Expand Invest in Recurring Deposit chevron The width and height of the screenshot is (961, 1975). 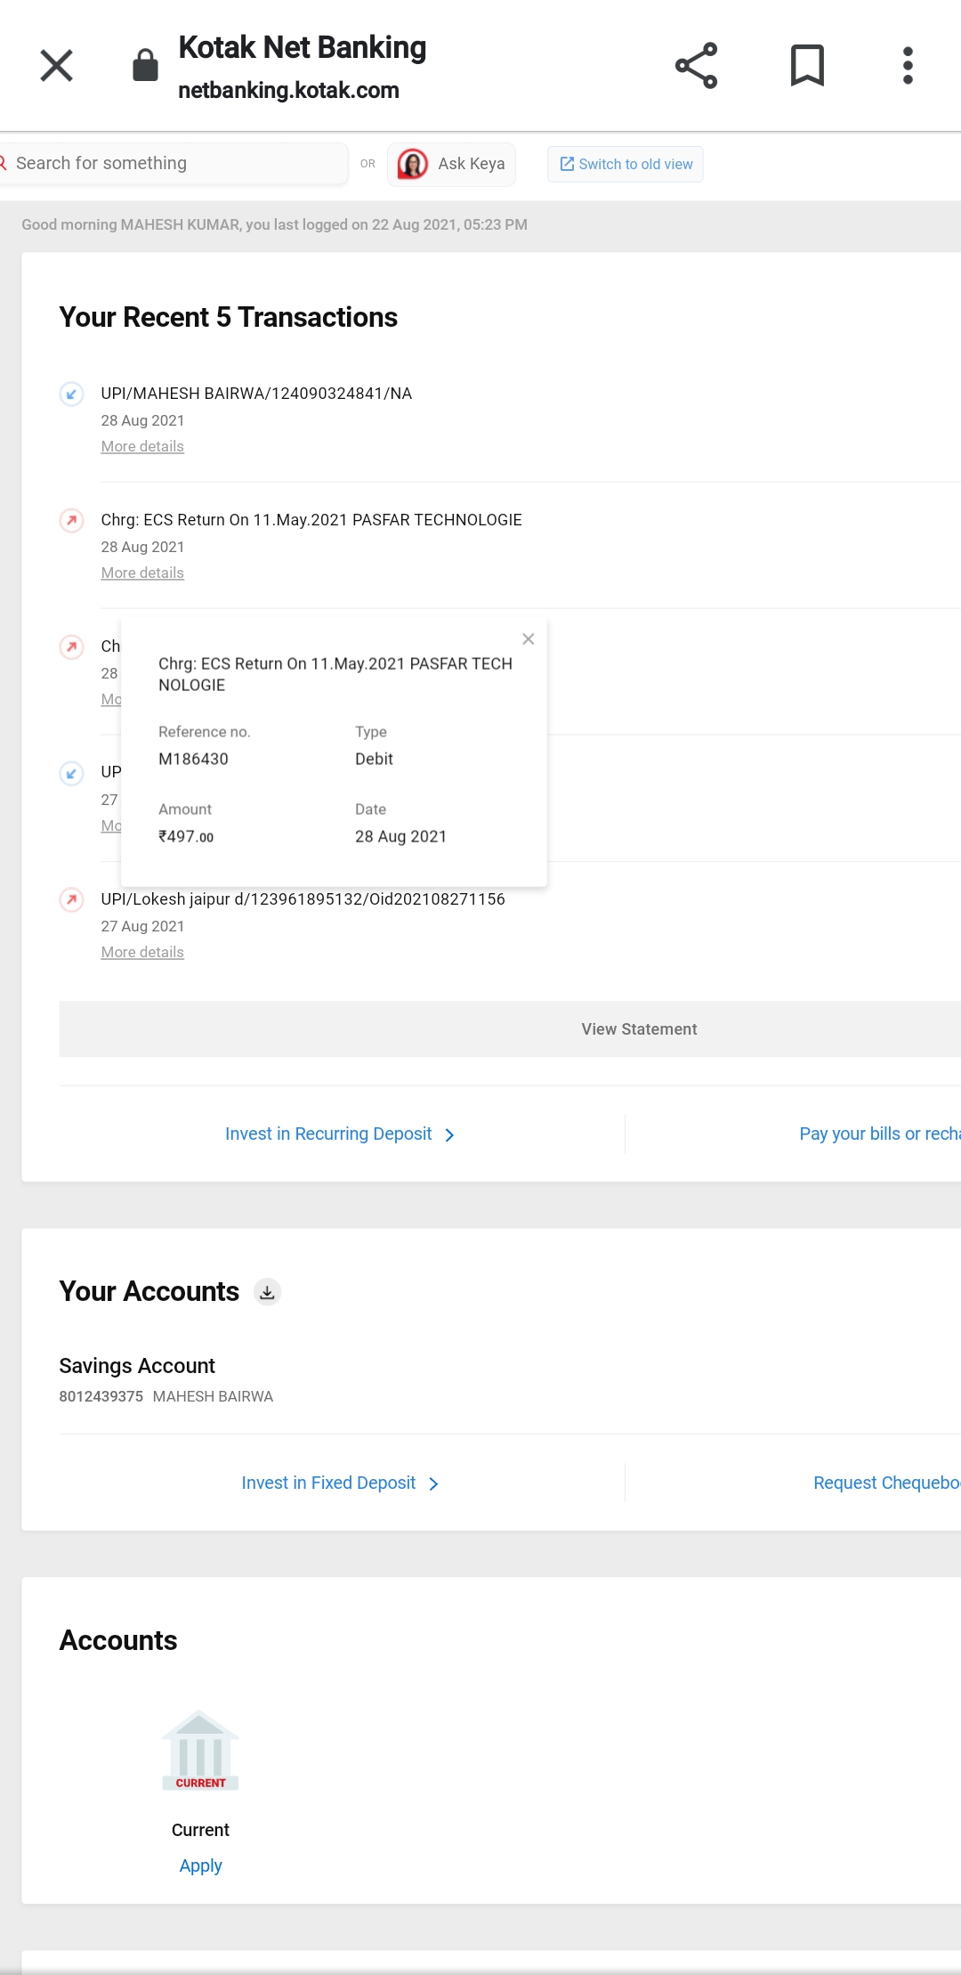click(449, 1134)
